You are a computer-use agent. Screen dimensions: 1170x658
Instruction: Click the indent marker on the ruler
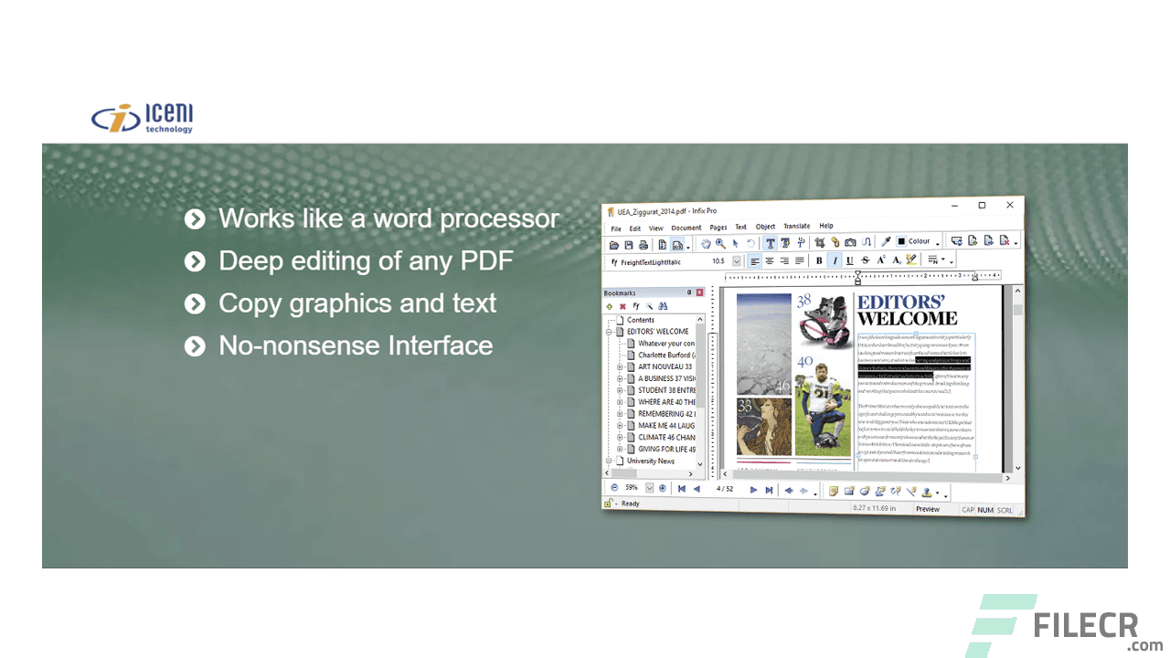coord(857,275)
